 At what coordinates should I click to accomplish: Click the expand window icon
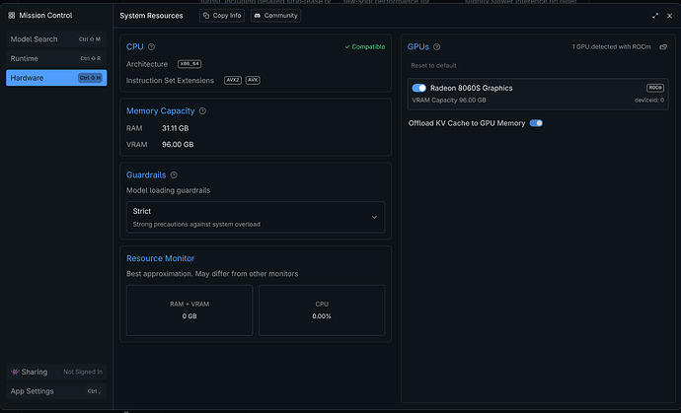coord(655,16)
